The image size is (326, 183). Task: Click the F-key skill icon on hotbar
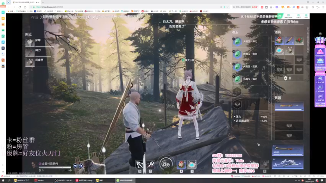click(150, 165)
